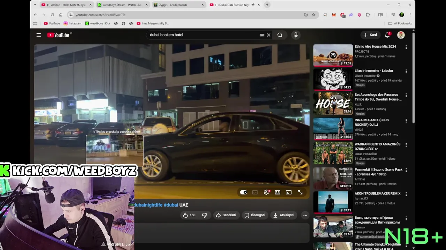Open the Lukas Vainavičius channel name
446x250 pixels.
click(x=368, y=154)
